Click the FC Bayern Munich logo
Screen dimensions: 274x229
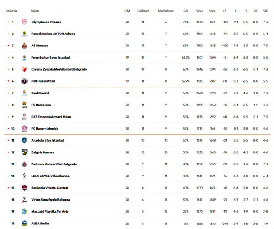point(25,128)
